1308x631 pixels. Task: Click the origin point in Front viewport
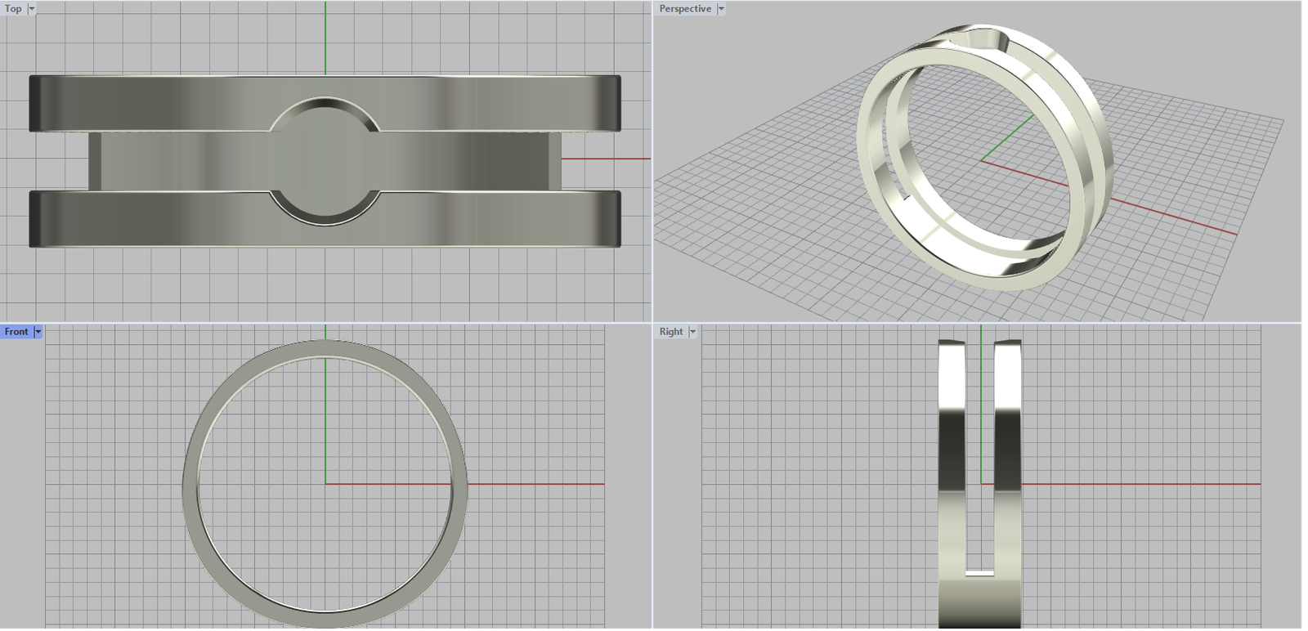click(x=325, y=484)
